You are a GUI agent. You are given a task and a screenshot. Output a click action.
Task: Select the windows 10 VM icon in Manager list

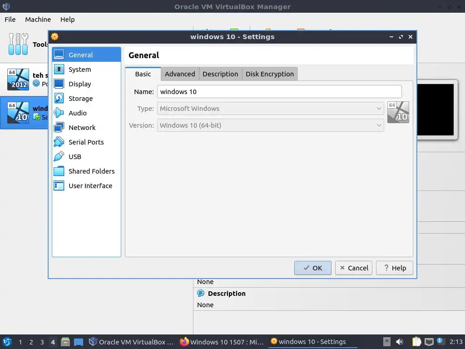(18, 113)
